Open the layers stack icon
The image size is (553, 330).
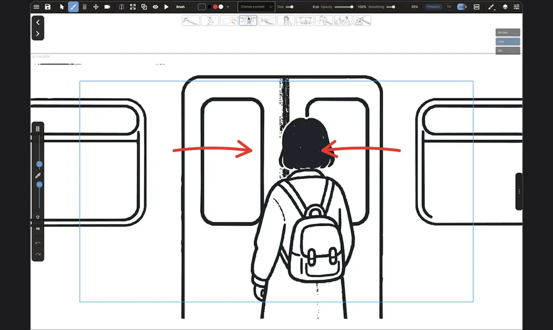pos(505,7)
